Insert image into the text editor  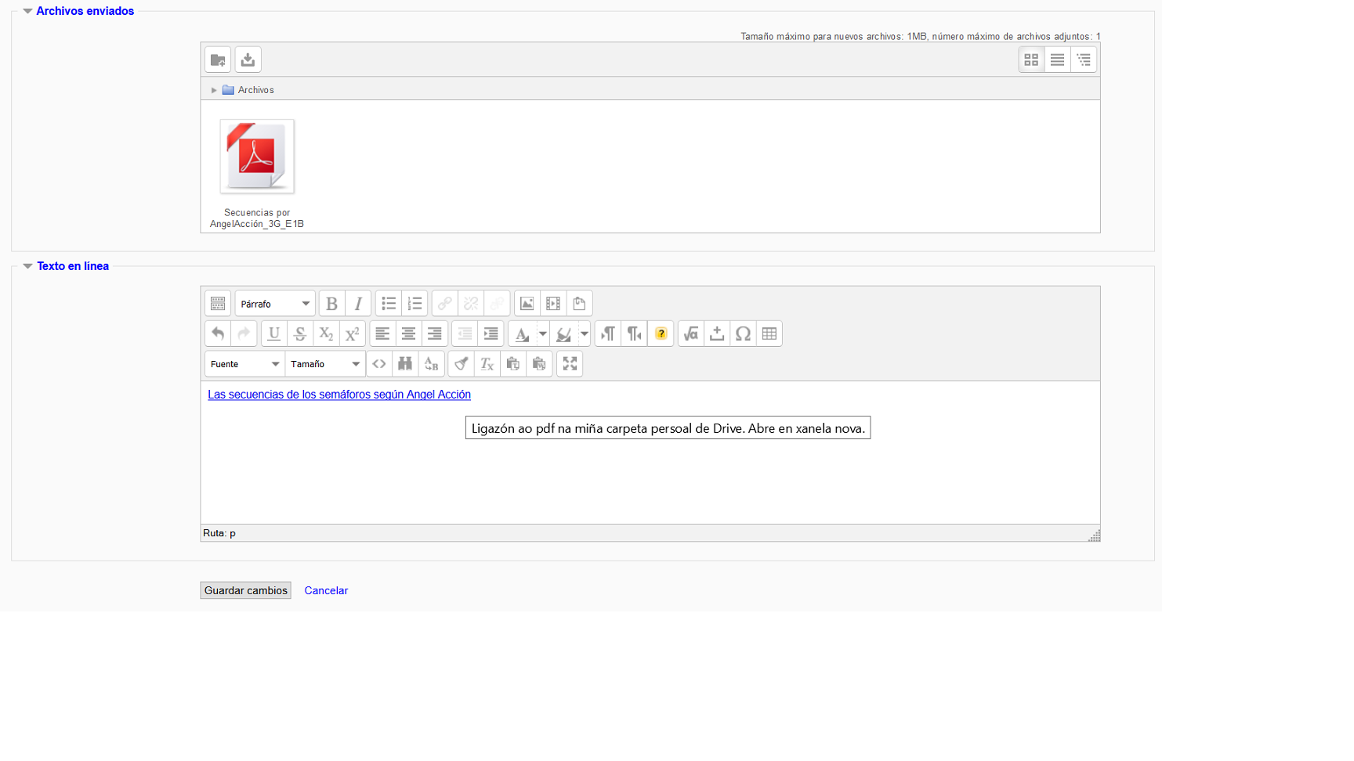(527, 304)
